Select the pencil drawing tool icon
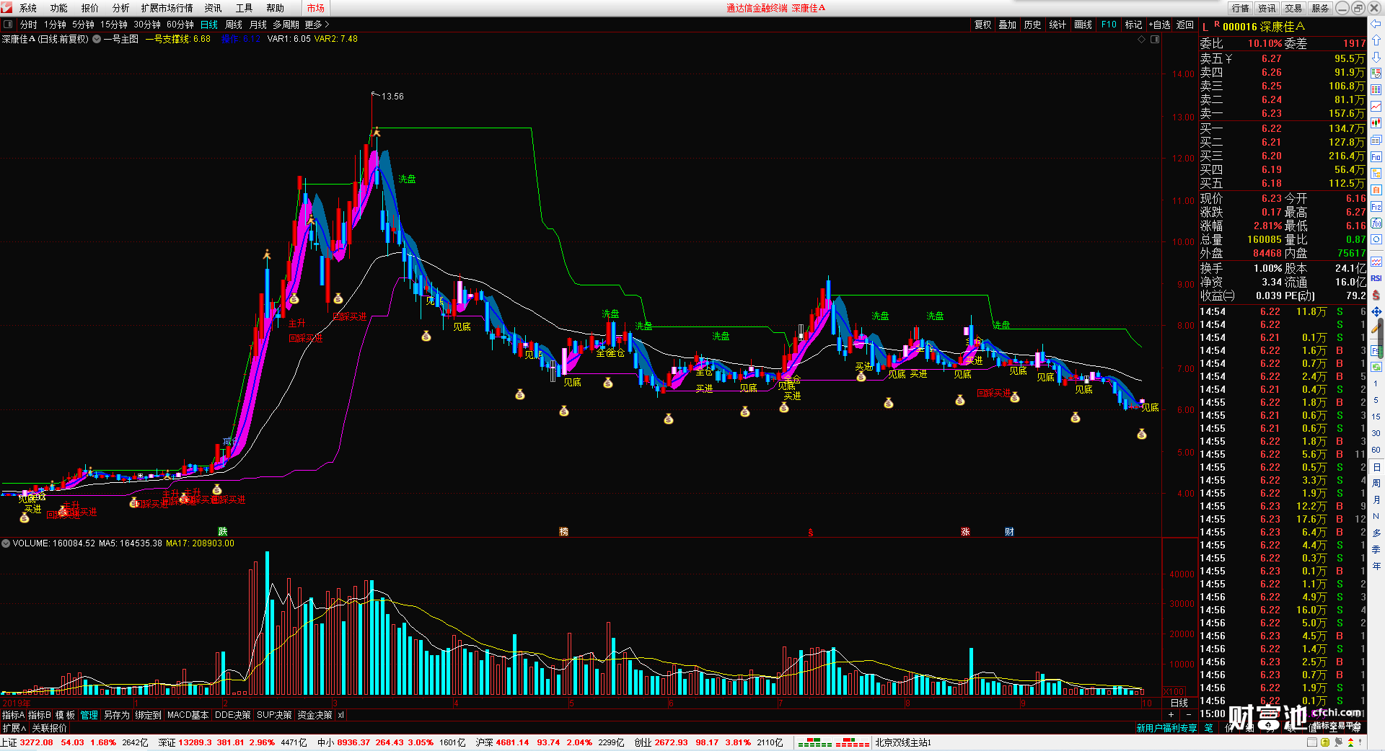The width and height of the screenshot is (1385, 751). pyautogui.click(x=1376, y=328)
